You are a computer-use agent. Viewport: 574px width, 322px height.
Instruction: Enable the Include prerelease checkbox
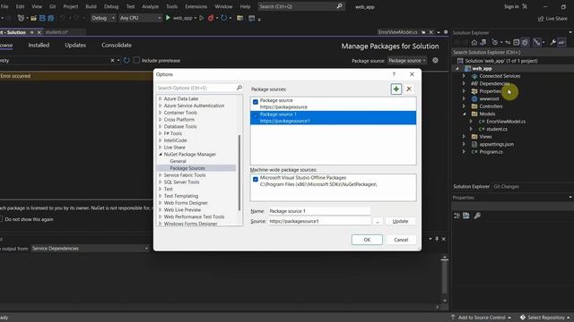pyautogui.click(x=136, y=60)
